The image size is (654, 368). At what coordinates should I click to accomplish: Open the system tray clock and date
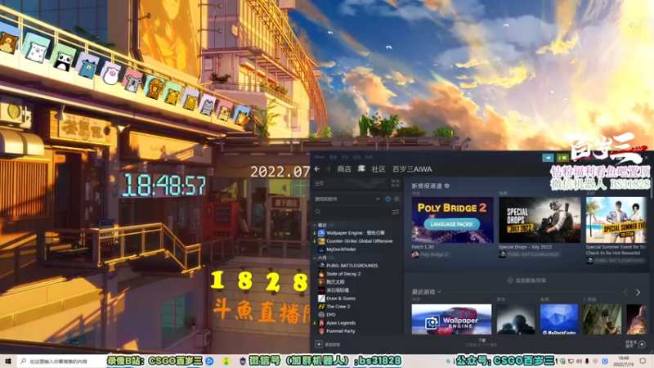623,361
